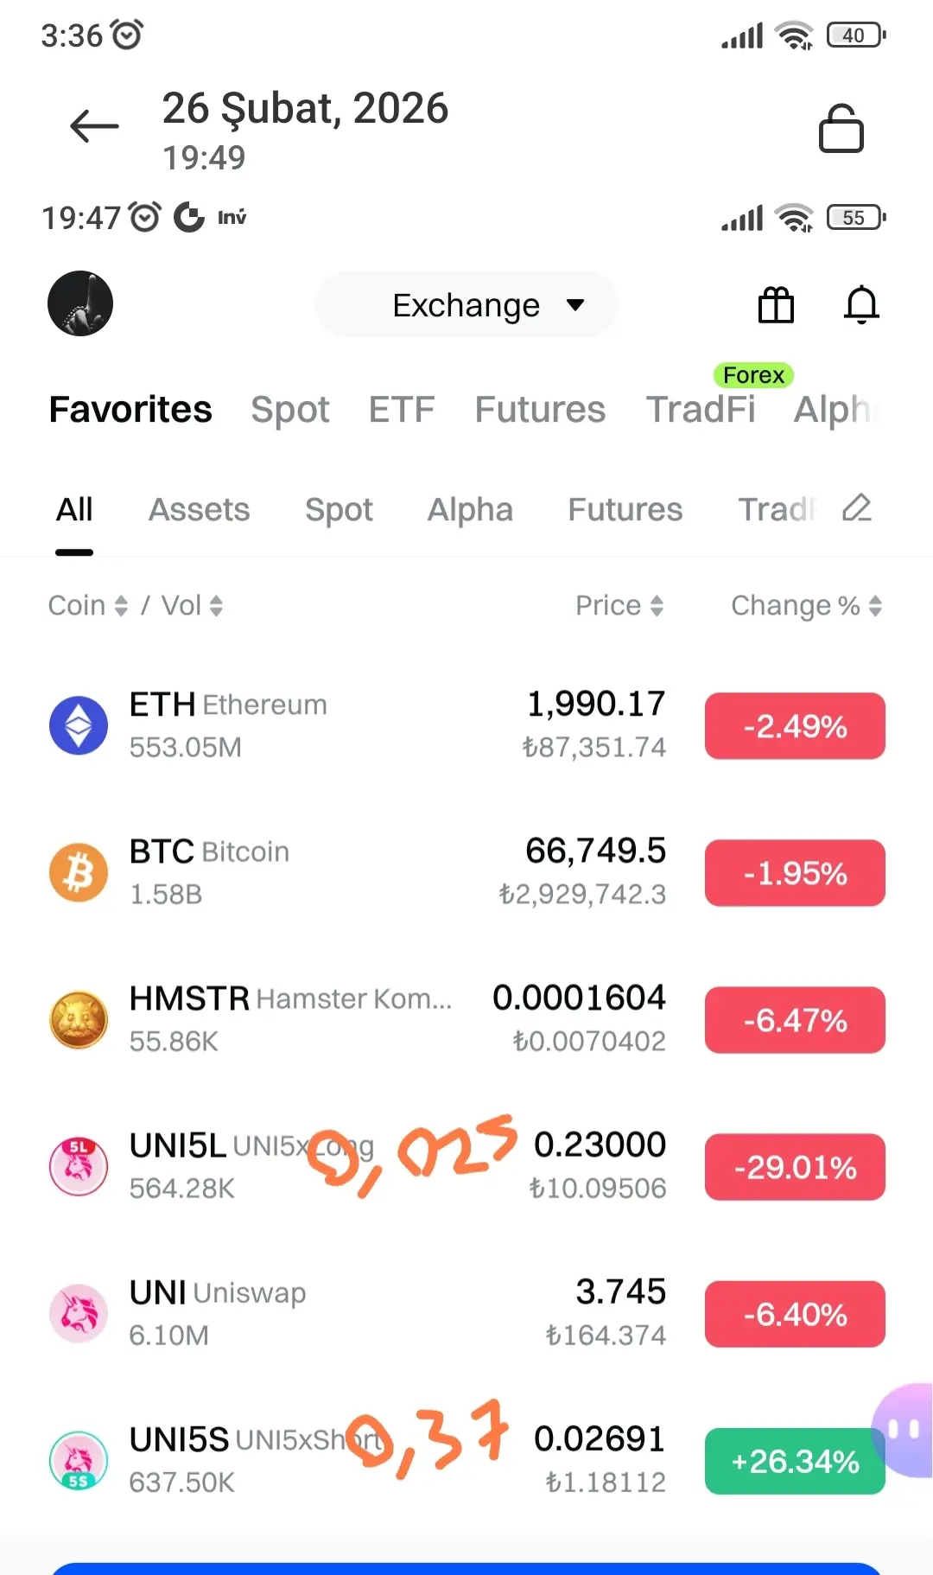The image size is (933, 1575).
Task: Select the Assets sub-tab
Action: coord(199,509)
